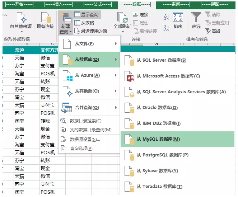
Task: Select the 从数据库(D) menu item
Action: click(x=89, y=60)
